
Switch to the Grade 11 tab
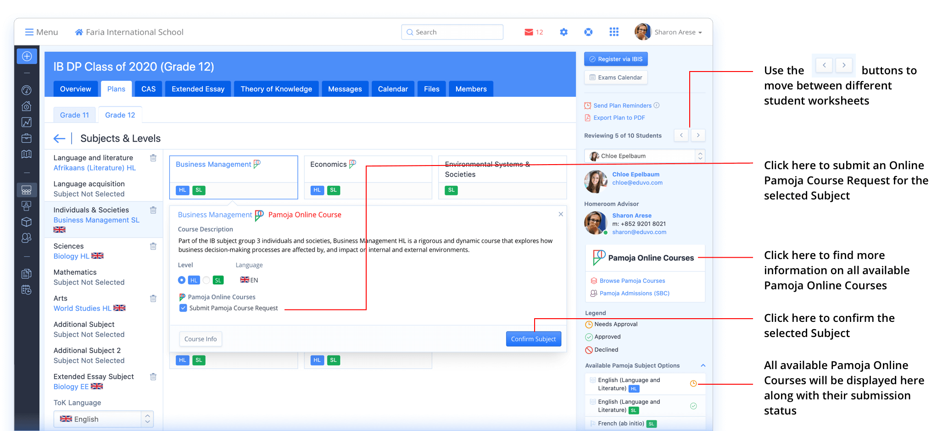pyautogui.click(x=74, y=115)
